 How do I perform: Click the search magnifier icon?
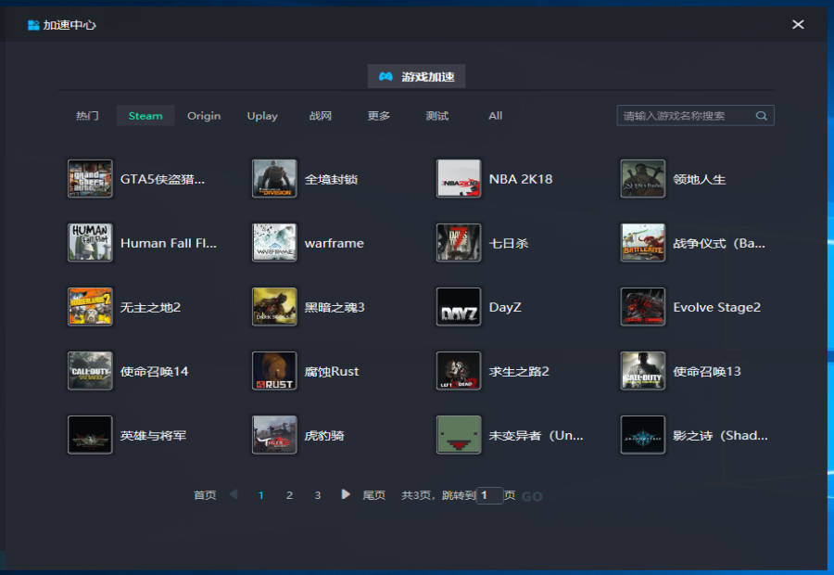(762, 116)
